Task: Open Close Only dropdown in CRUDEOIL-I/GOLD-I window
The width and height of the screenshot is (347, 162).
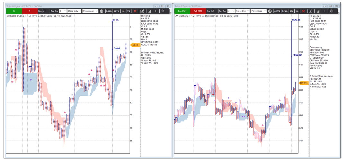Action: pyautogui.click(x=74, y=11)
